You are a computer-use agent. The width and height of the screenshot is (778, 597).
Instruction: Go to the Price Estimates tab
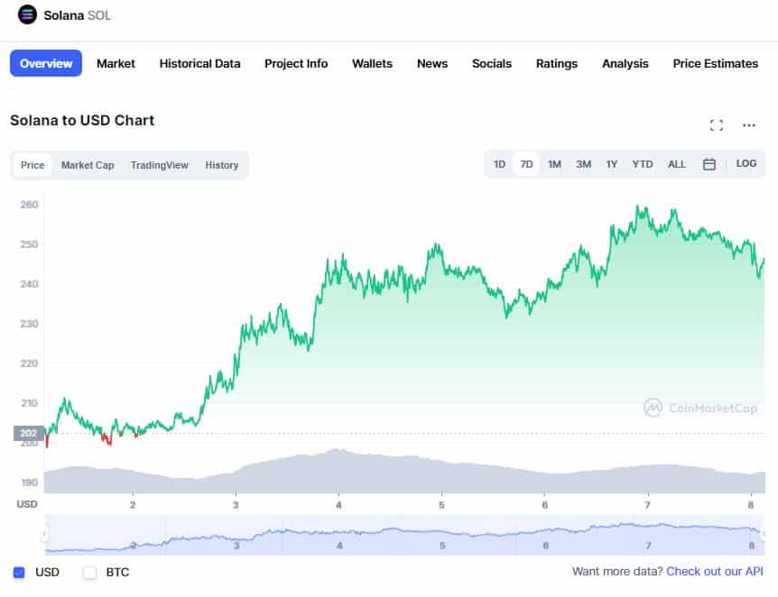(x=715, y=63)
